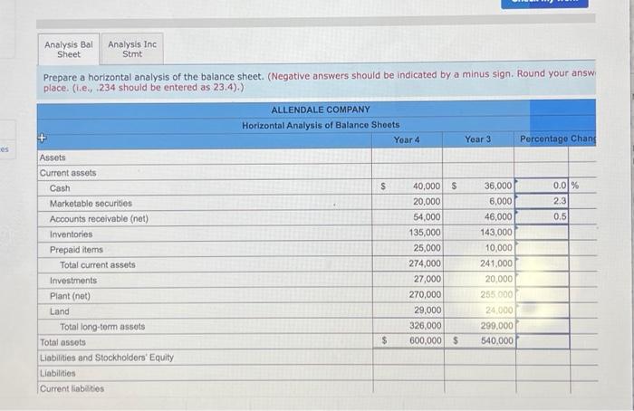This screenshot has height=411, width=634.
Task: Click the Total long-term assets label
Action: pyautogui.click(x=102, y=327)
